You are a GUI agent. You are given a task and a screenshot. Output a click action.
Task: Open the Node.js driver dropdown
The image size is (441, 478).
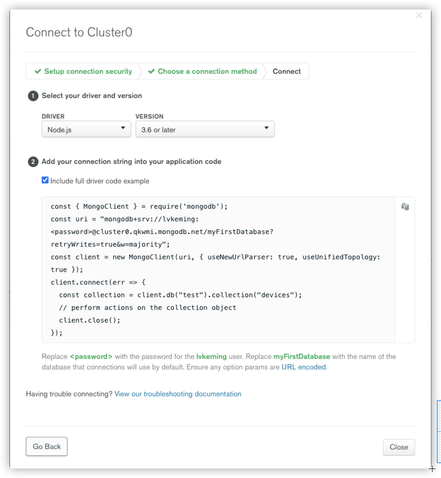[86, 129]
